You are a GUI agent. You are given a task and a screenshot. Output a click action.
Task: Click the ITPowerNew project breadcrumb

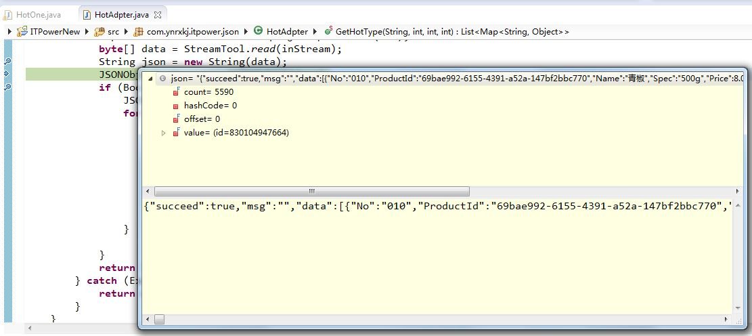tap(55, 32)
